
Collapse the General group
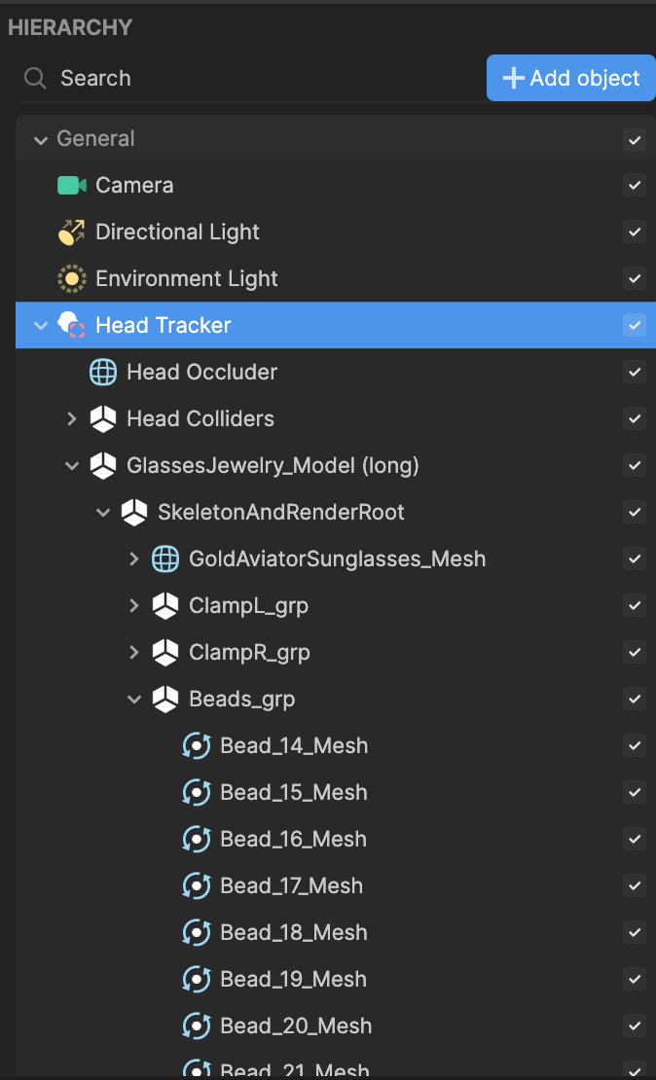(x=41, y=139)
